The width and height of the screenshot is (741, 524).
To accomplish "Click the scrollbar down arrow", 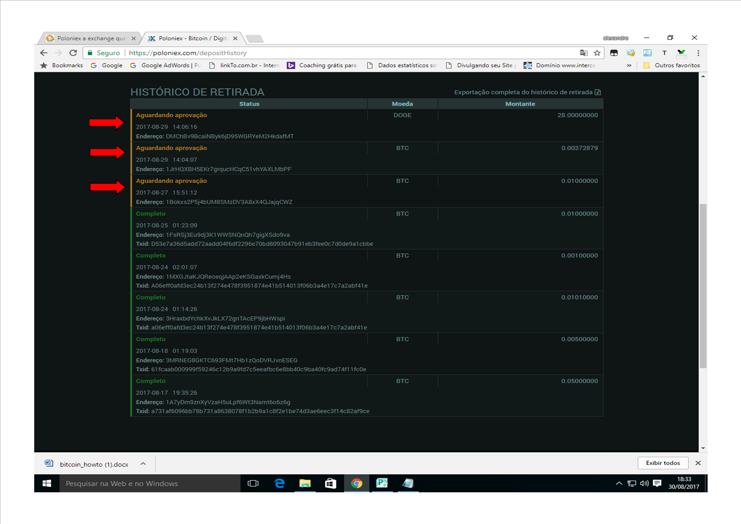I will point(703,448).
